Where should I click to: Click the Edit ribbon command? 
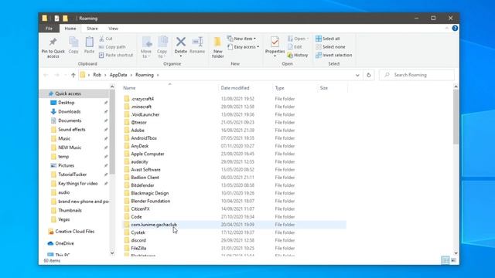click(x=295, y=46)
